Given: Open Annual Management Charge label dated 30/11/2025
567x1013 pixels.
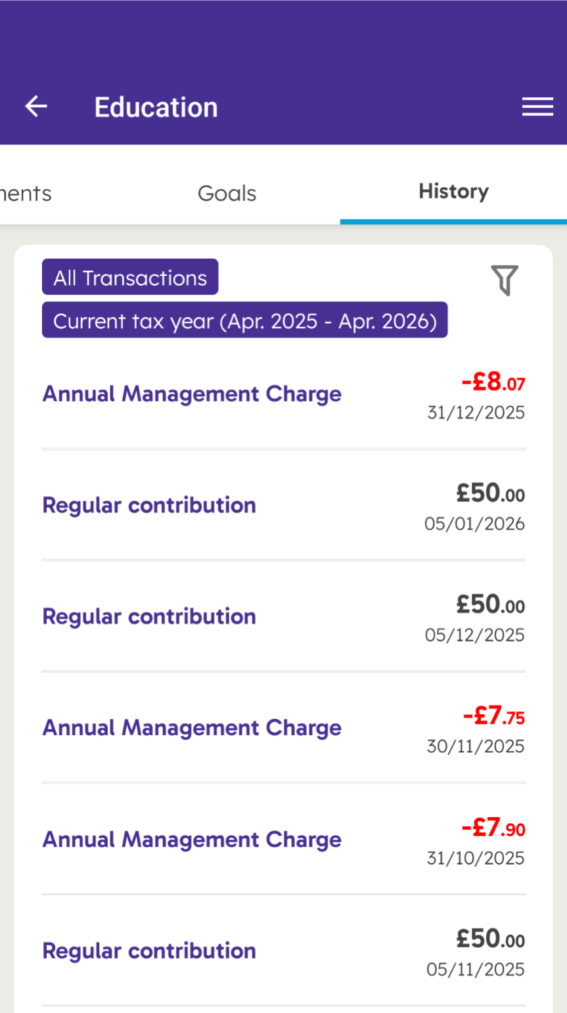Looking at the screenshot, I should coord(192,728).
